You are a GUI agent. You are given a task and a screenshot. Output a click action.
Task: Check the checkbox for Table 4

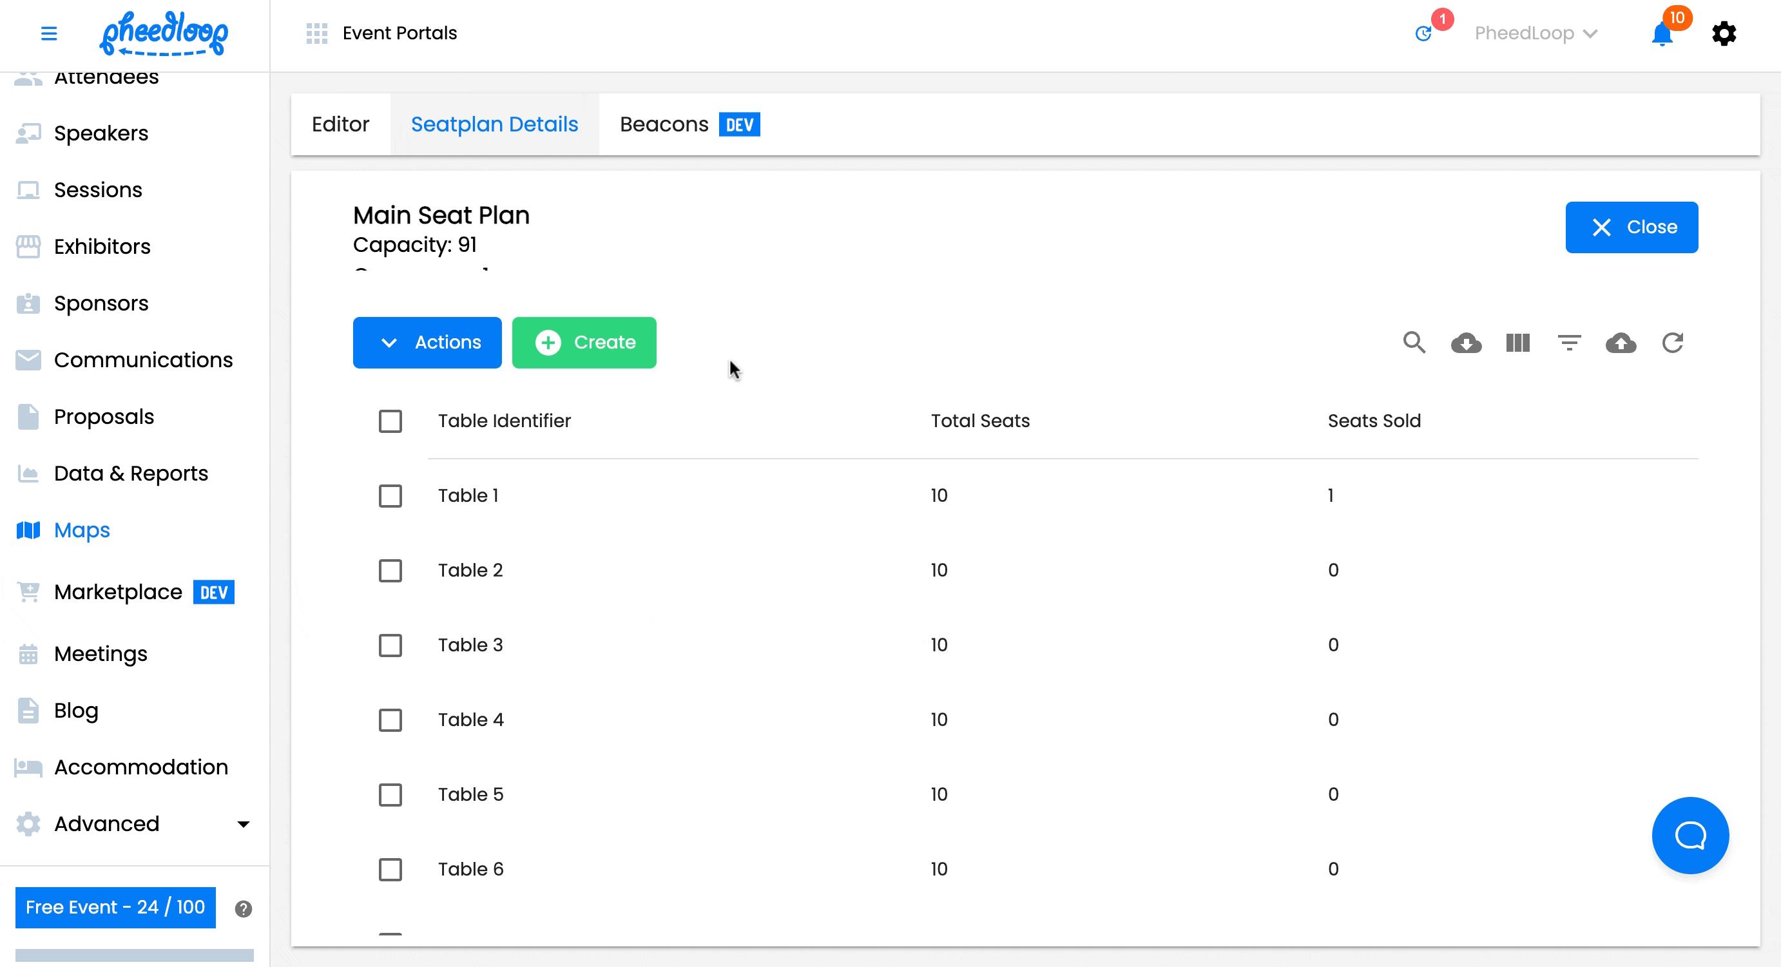coord(390,720)
